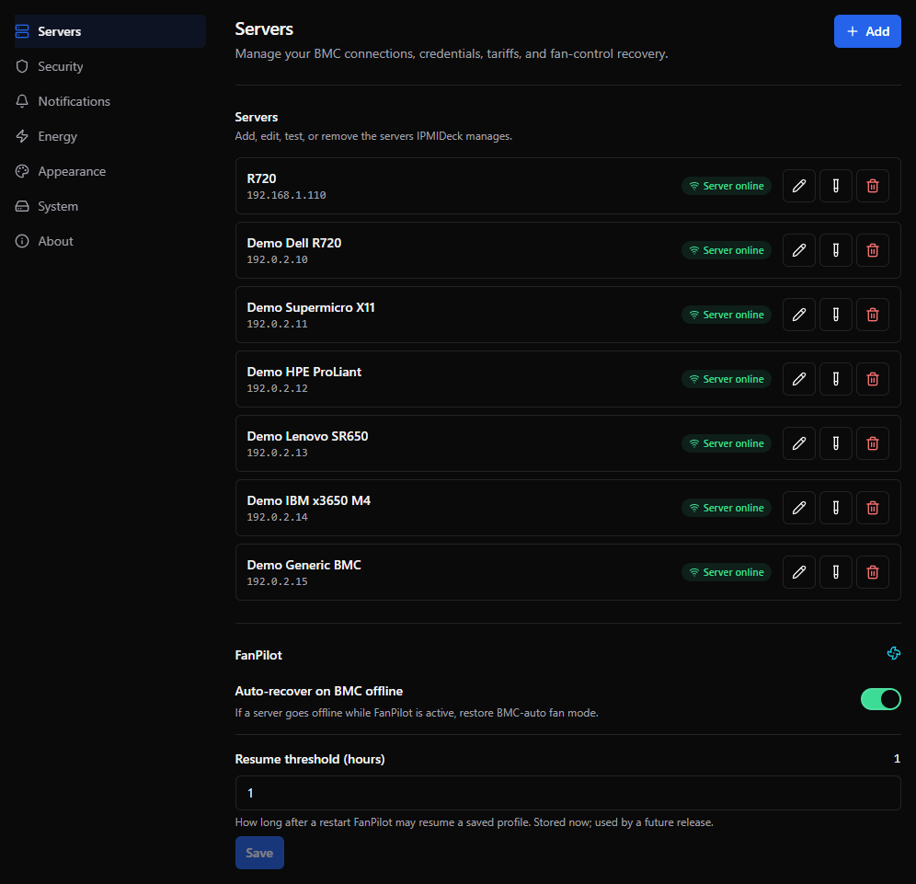Click Demo Dell R720 Server online badge
Image resolution: width=916 pixels, height=884 pixels.
click(727, 250)
